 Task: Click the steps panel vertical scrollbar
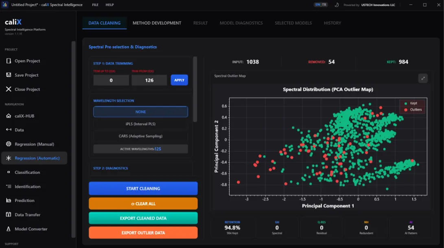coord(195,89)
